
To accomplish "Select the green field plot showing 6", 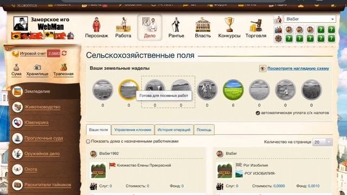I will point(233,90).
